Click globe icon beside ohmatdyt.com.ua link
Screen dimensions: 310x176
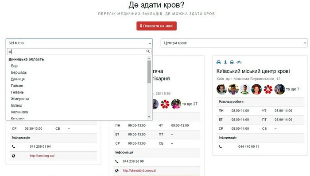117,171
